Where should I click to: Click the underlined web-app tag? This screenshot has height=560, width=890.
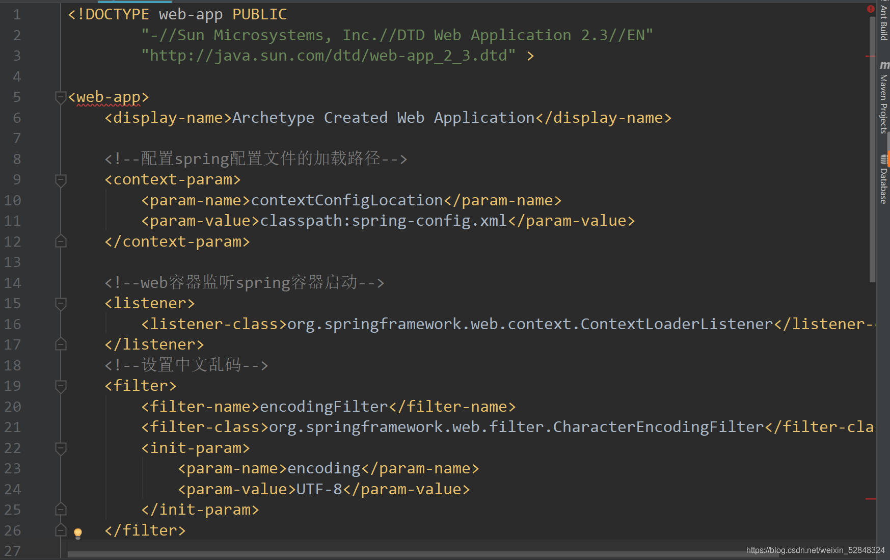point(109,97)
